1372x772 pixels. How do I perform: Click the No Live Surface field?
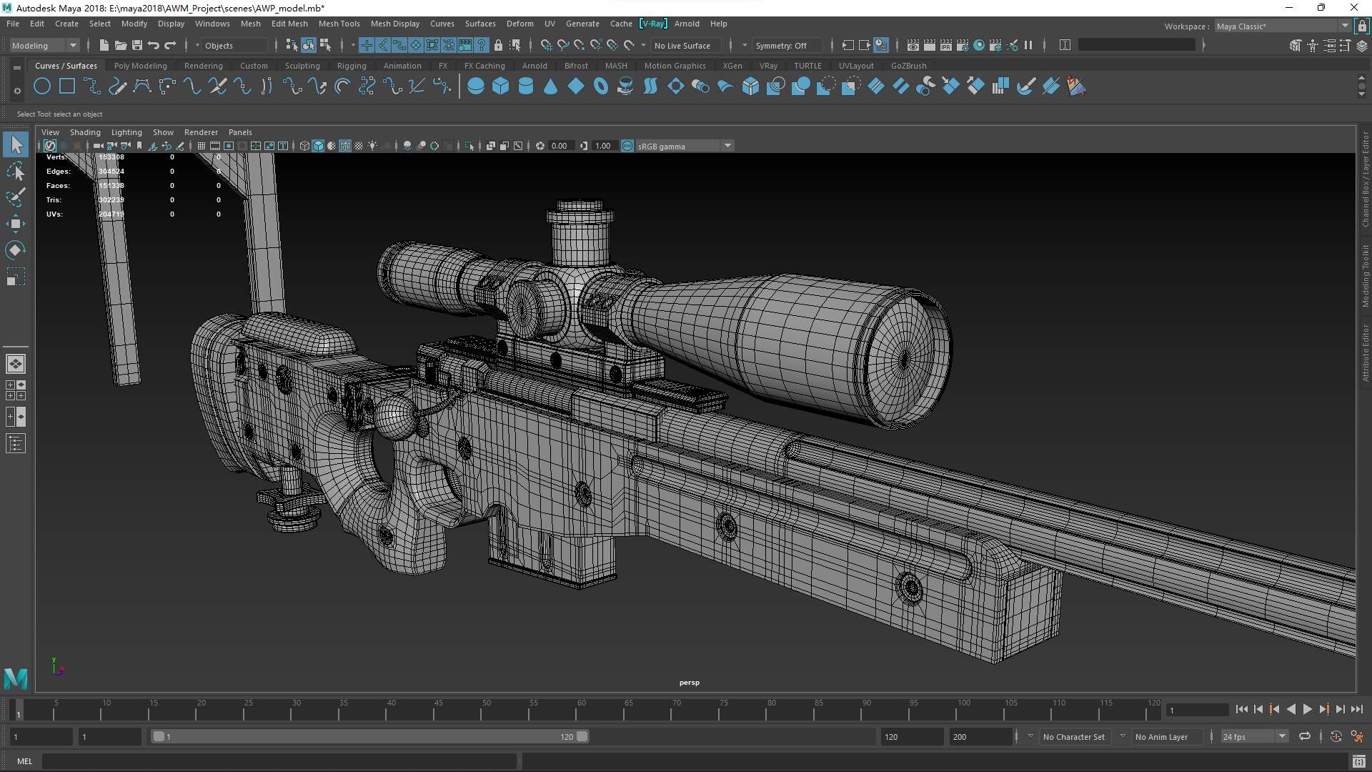click(x=687, y=45)
